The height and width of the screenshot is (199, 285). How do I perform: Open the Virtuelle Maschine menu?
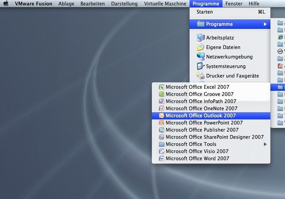pyautogui.click(x=165, y=4)
